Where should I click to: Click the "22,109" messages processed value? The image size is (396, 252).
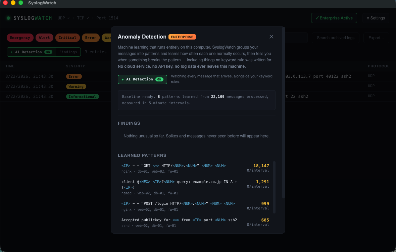click(x=218, y=97)
